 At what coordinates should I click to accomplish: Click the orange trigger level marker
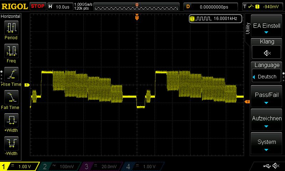pyautogui.click(x=247, y=102)
